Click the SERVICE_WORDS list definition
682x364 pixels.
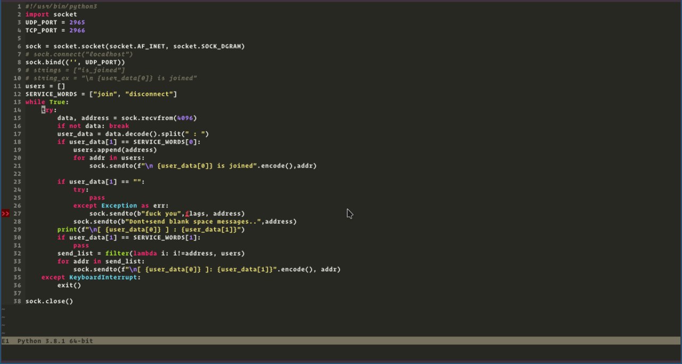[101, 94]
